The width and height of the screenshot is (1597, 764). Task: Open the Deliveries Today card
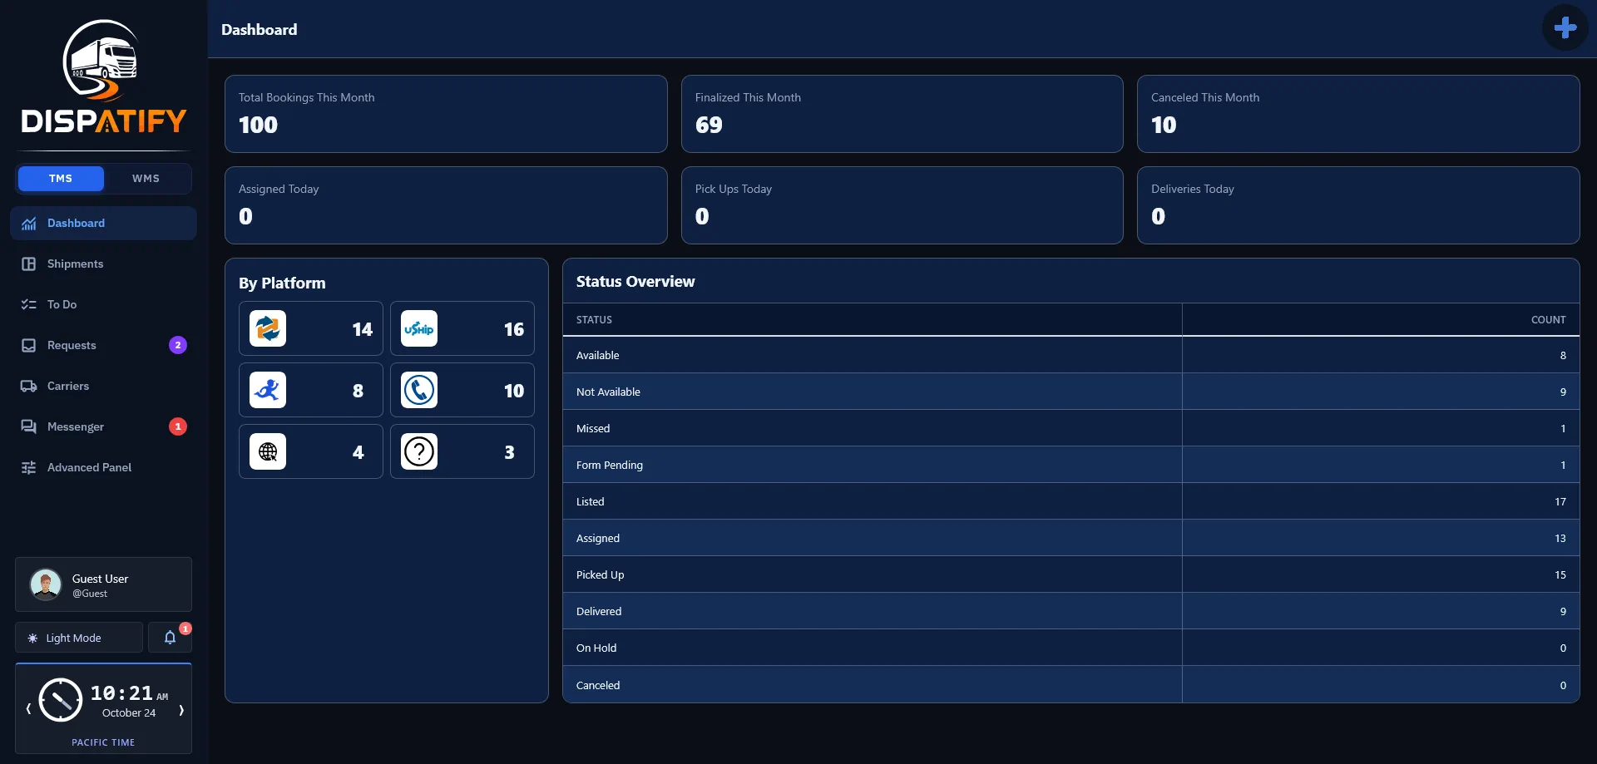1358,205
